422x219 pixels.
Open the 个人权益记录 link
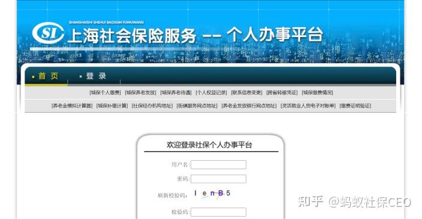click(211, 92)
